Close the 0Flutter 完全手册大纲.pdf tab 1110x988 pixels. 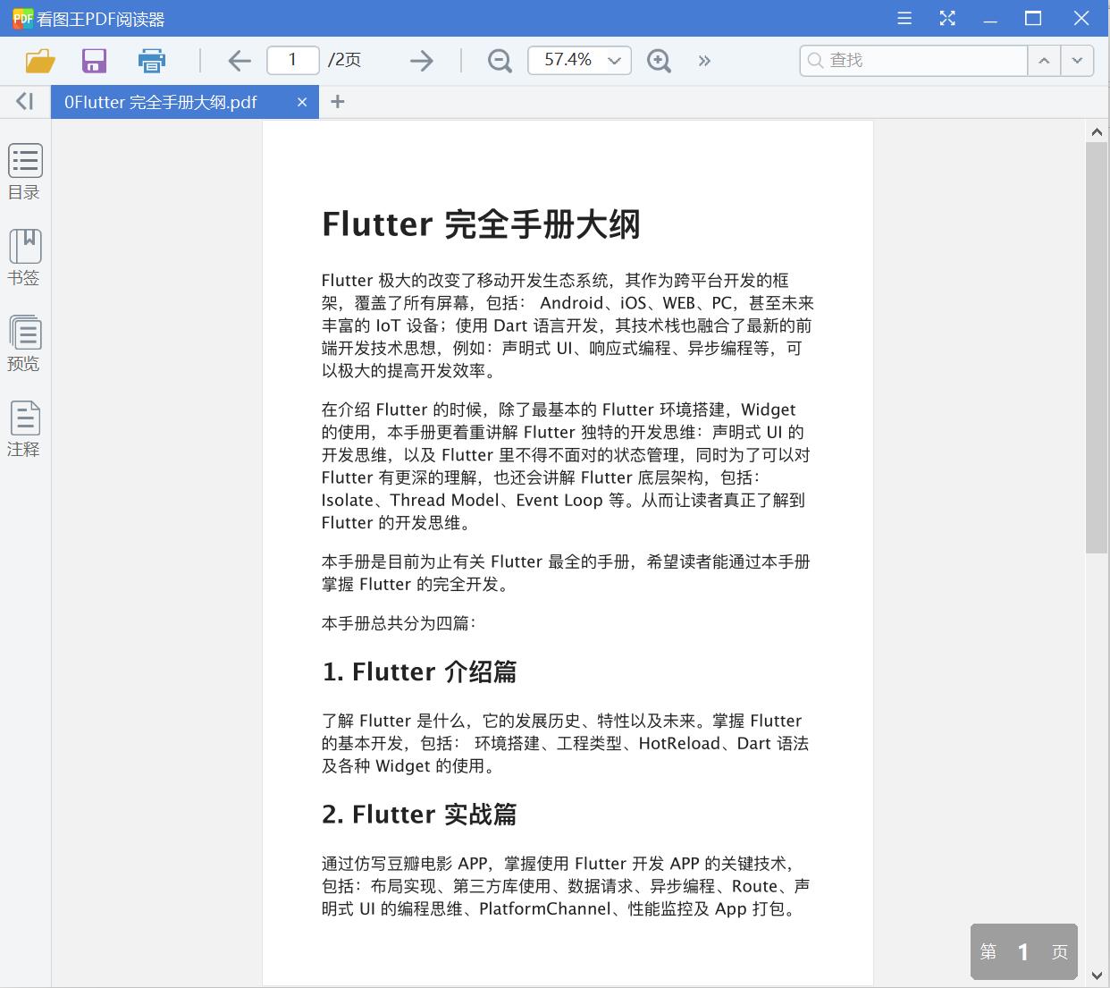point(302,102)
